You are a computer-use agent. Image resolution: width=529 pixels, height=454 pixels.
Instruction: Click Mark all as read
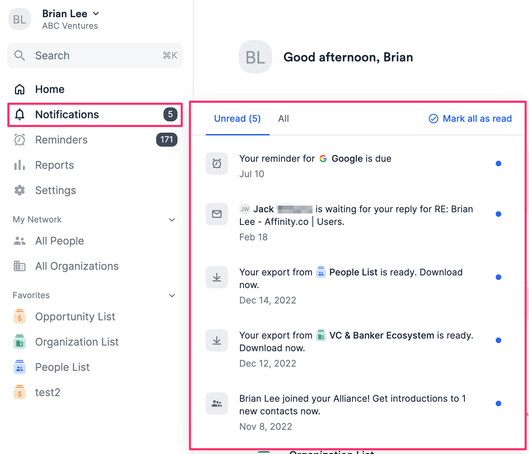click(x=470, y=119)
